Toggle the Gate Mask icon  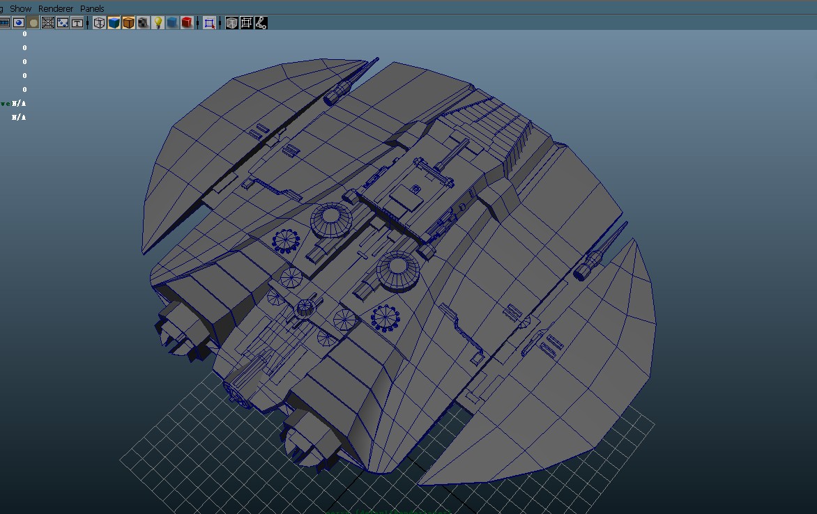point(33,22)
